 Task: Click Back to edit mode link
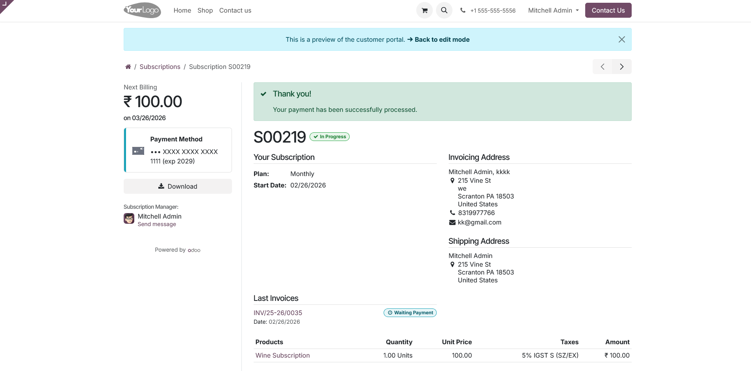click(438, 39)
